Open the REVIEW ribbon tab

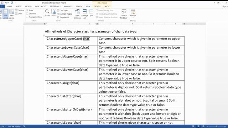79,6
